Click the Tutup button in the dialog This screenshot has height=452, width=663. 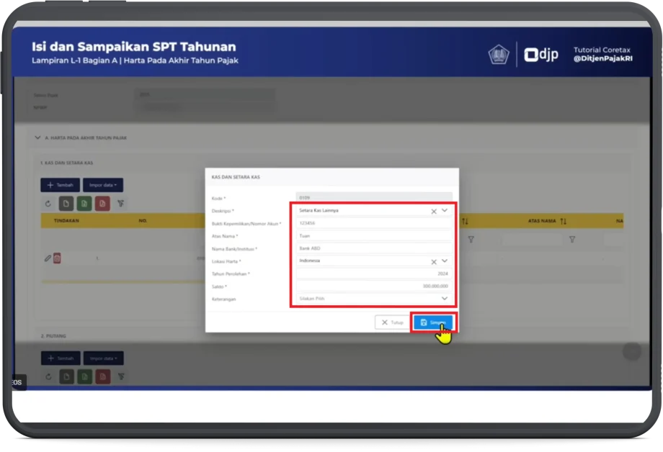tap(392, 322)
